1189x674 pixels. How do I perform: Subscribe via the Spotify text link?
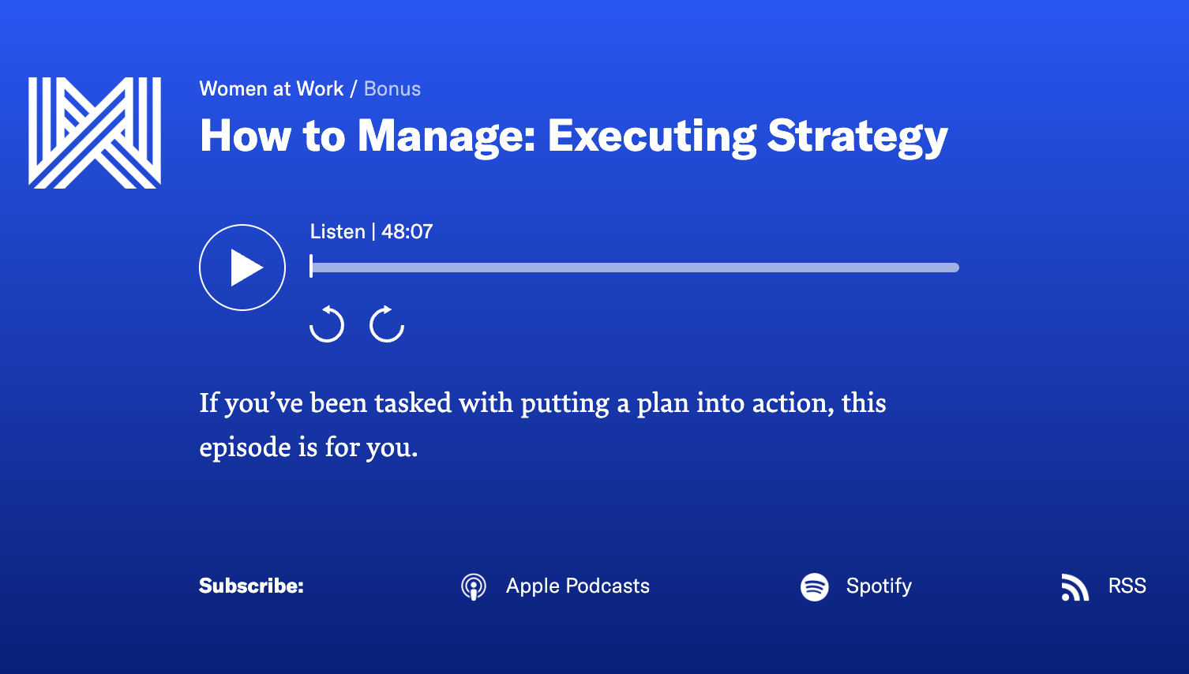click(x=879, y=586)
